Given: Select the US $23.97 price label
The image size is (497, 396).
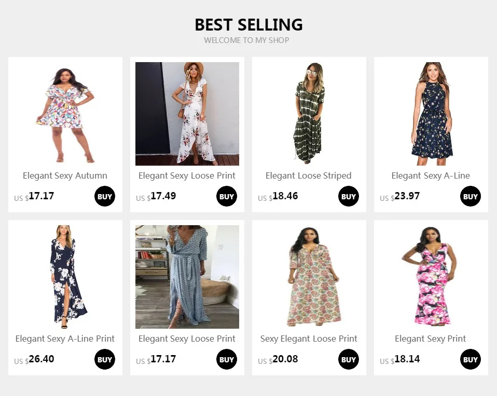Looking at the screenshot, I should tap(399, 196).
